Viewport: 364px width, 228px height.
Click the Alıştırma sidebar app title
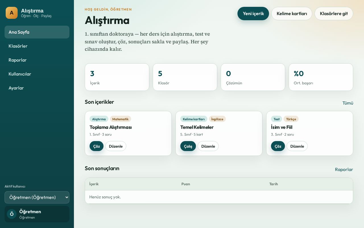[x=32, y=11]
